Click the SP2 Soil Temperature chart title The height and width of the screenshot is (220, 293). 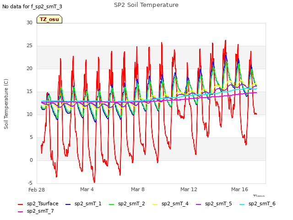pos(146,5)
